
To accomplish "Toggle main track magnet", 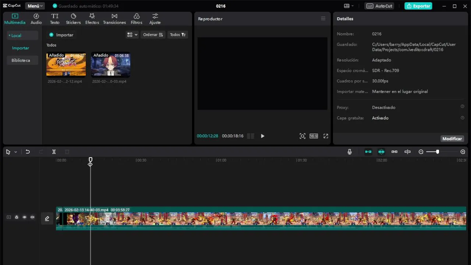I will [368, 152].
